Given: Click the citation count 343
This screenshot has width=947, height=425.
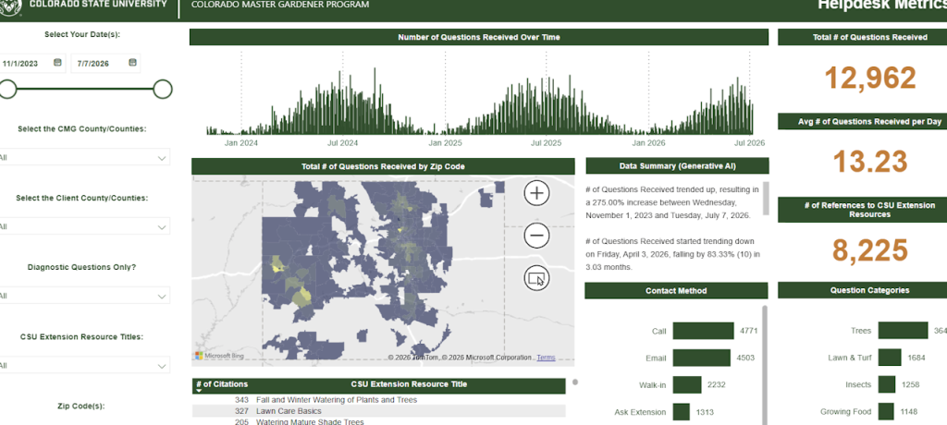Looking at the screenshot, I should coord(241,400).
